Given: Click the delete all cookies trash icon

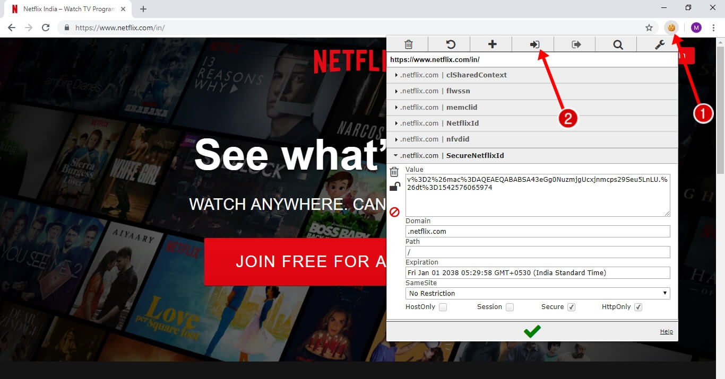Looking at the screenshot, I should point(408,45).
